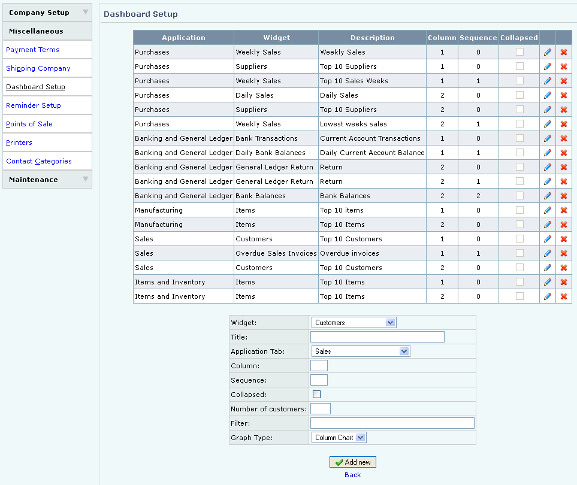Click the Number of customers input field

click(x=320, y=408)
